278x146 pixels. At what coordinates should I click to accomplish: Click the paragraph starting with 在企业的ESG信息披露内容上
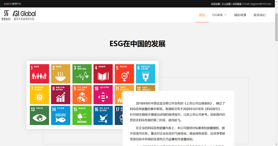click(x=178, y=133)
